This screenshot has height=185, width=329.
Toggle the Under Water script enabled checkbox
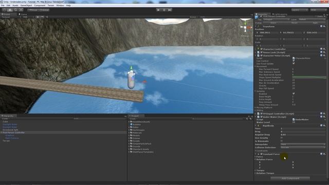[x=262, y=117]
